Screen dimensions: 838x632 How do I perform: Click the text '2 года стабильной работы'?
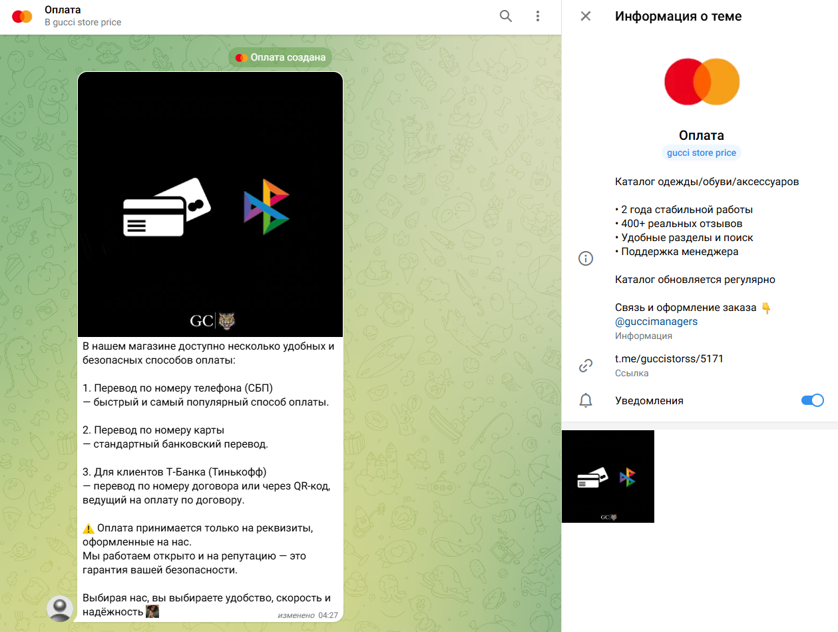(x=687, y=210)
